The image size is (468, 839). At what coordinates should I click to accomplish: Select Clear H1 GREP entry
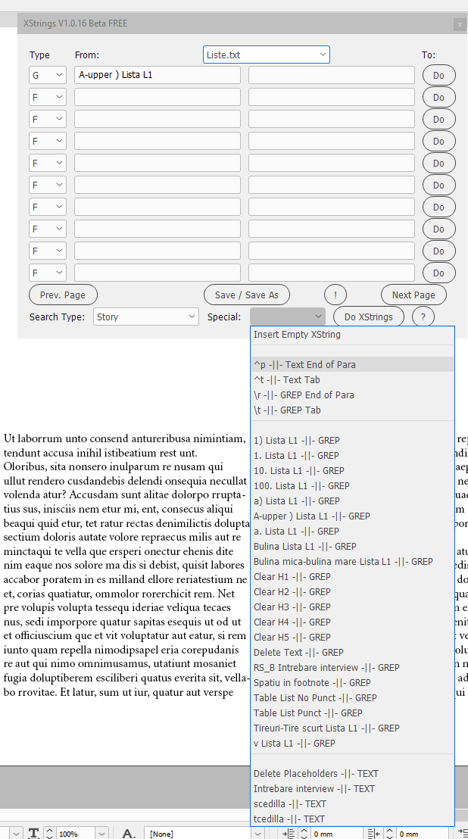click(x=352, y=576)
